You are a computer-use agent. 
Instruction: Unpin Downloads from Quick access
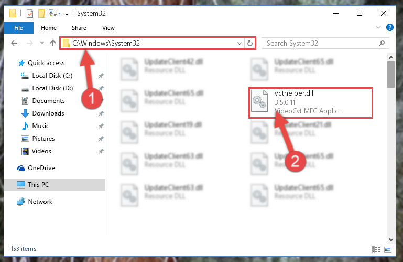[101, 113]
